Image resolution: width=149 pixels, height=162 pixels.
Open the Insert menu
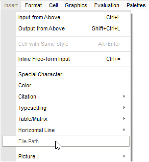point(11,5)
